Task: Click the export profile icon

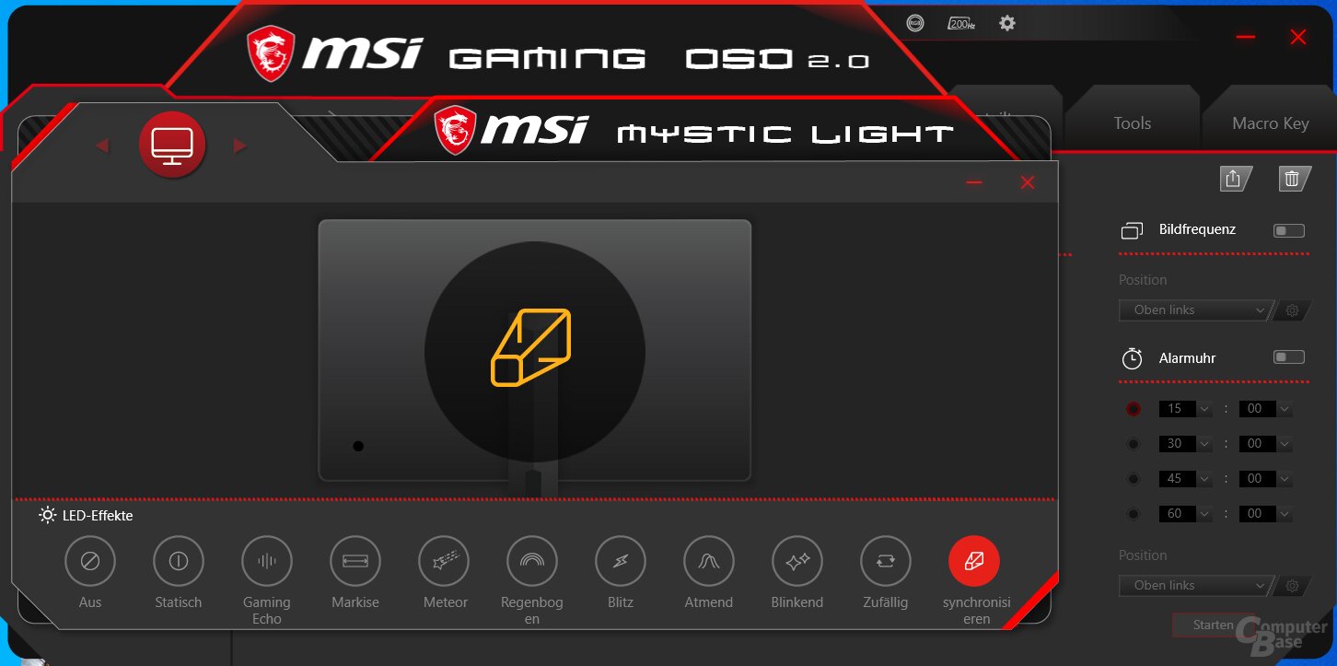Action: click(x=1236, y=180)
